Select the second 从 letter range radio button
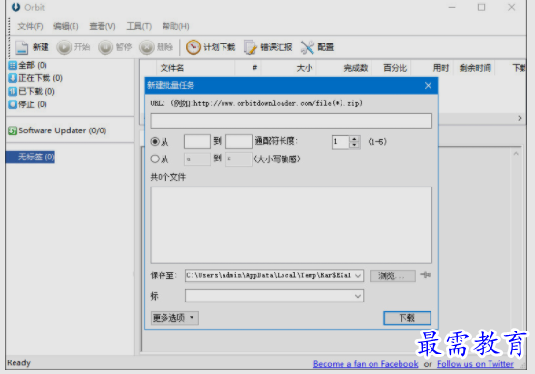Image resolution: width=535 pixels, height=374 pixels. tap(155, 158)
